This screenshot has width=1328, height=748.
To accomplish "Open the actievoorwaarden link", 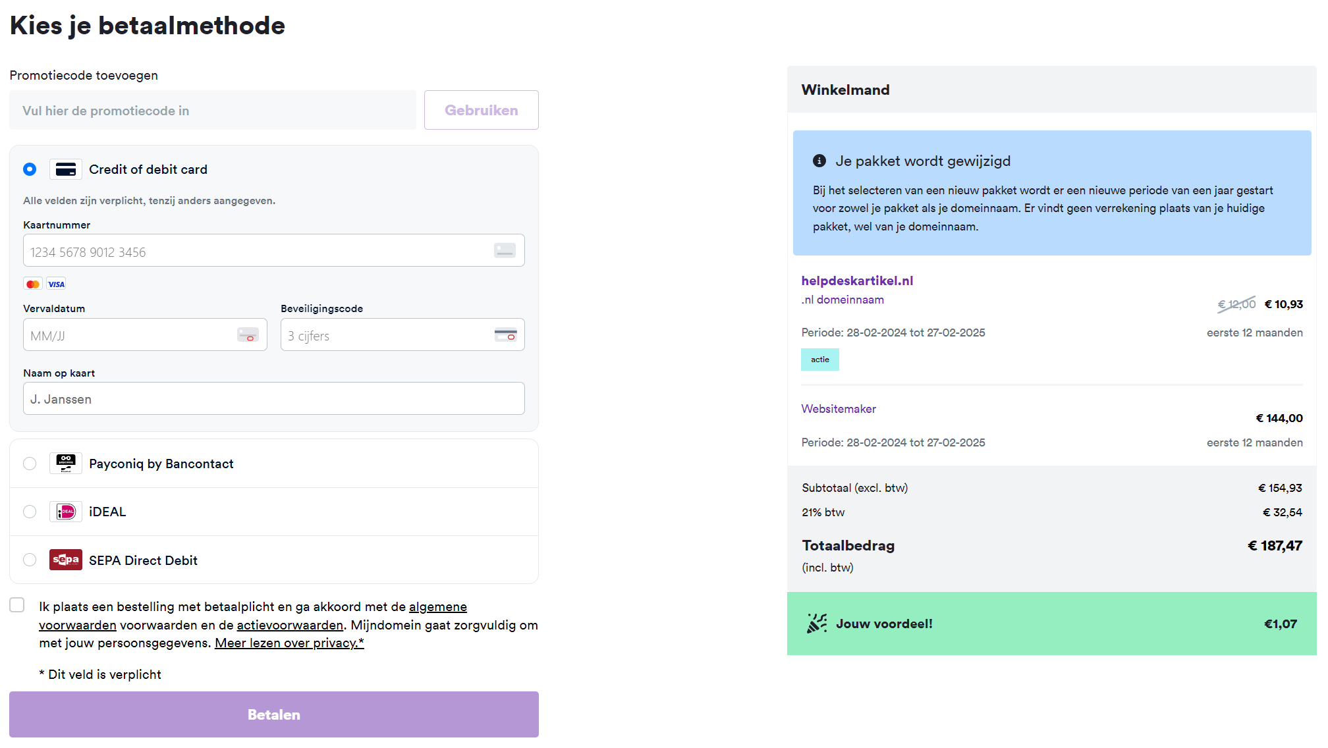I will 290,625.
